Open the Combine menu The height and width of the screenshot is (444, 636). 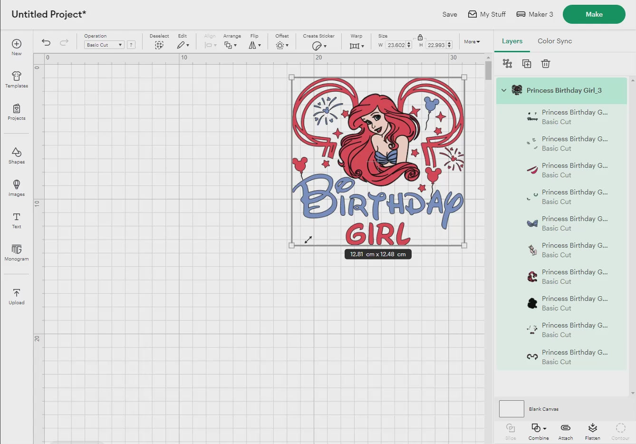[x=539, y=432]
